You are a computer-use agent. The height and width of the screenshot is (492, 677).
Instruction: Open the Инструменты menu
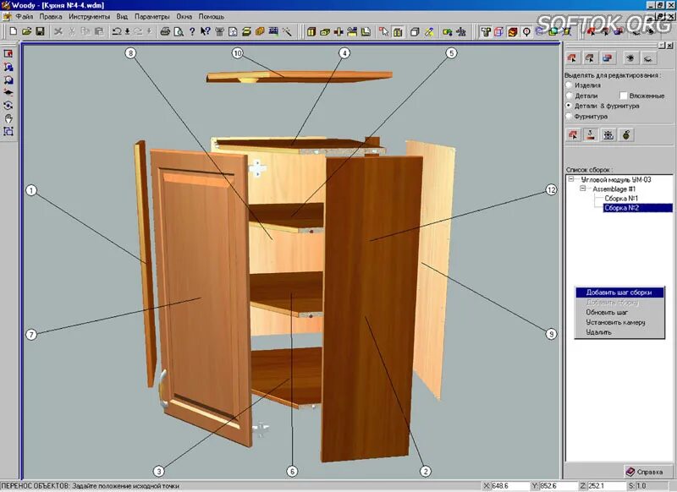[90, 17]
